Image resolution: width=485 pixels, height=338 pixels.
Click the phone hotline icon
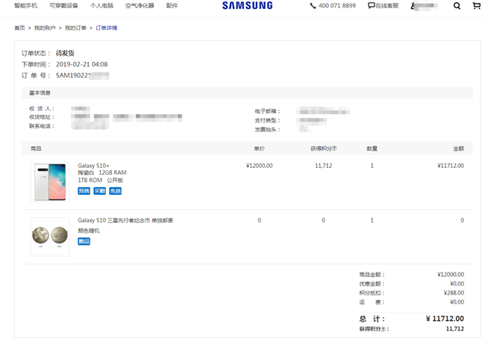(313, 6)
